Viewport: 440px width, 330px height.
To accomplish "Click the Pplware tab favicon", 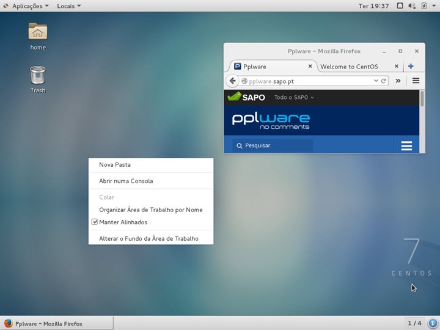I will 237,66.
